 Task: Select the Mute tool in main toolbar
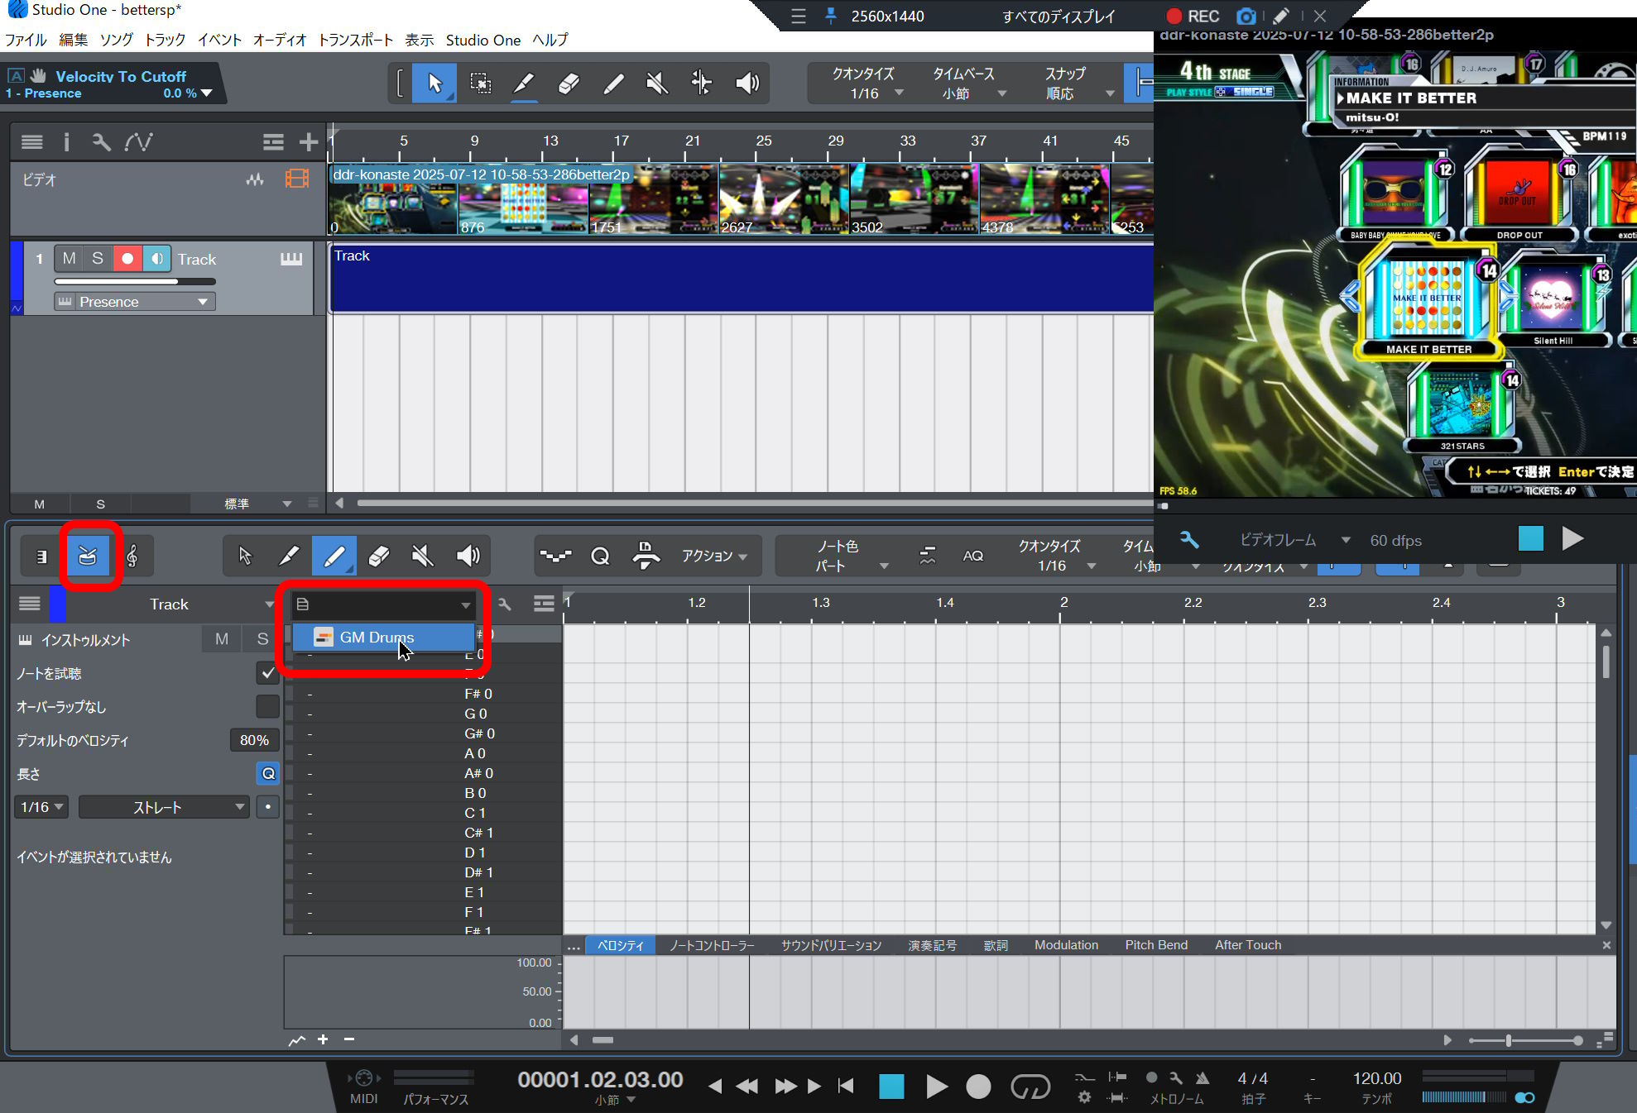pos(657,83)
